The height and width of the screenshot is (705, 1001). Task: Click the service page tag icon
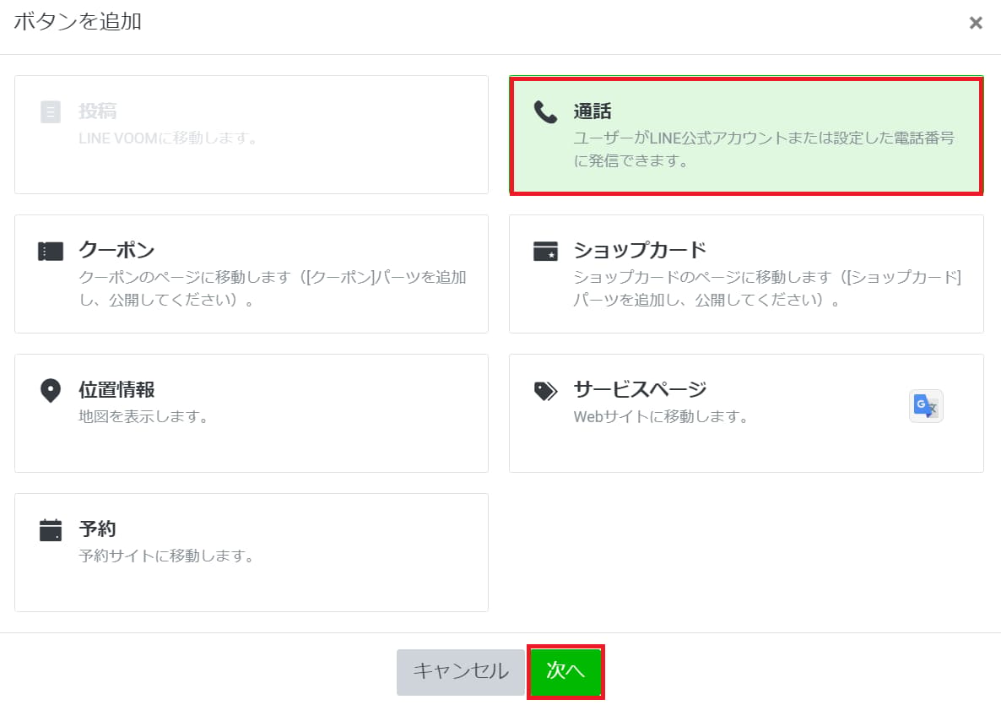coord(546,391)
